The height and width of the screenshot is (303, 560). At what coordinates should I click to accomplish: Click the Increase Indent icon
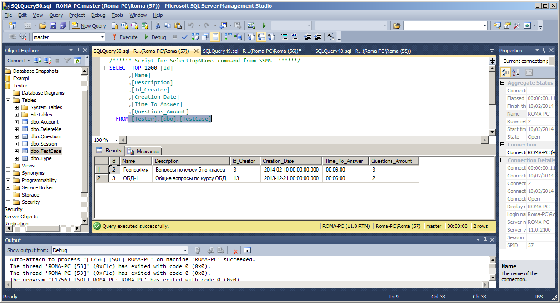318,37
